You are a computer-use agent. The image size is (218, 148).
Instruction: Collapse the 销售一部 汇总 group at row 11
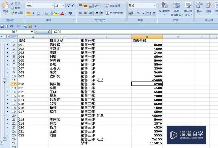point(5,80)
